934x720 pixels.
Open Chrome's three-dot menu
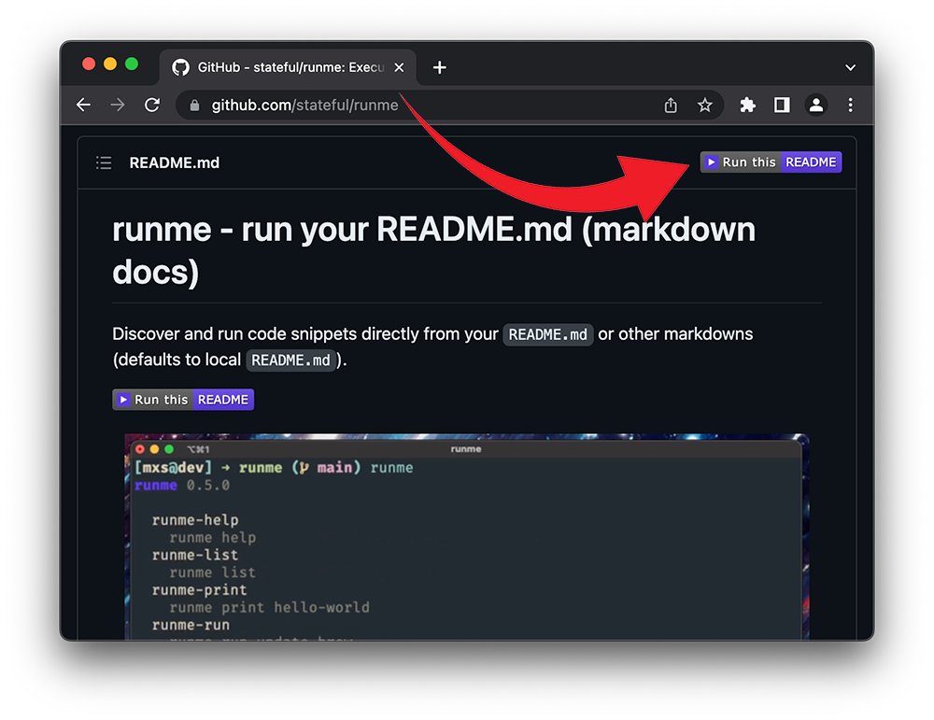(x=851, y=105)
